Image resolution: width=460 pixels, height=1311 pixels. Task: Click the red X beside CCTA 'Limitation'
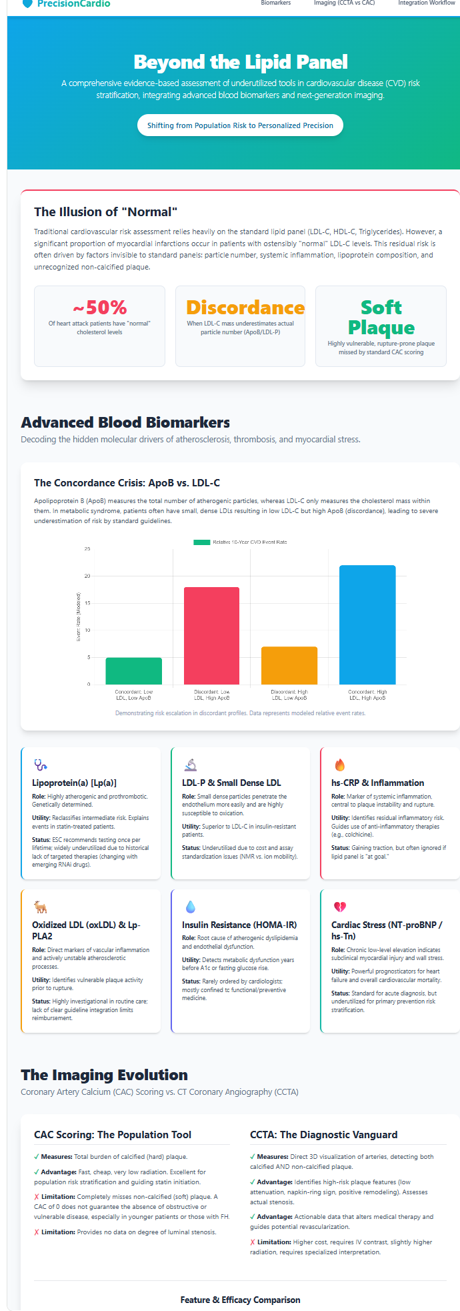pos(253,1242)
